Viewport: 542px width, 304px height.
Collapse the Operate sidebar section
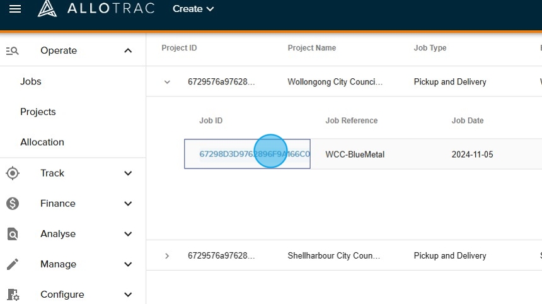(128, 51)
